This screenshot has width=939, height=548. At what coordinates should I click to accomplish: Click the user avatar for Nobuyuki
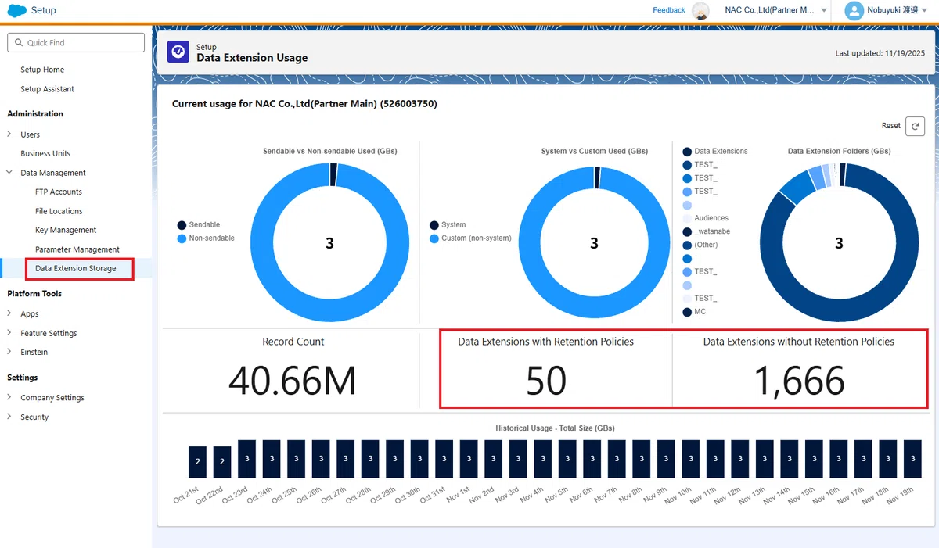(854, 11)
